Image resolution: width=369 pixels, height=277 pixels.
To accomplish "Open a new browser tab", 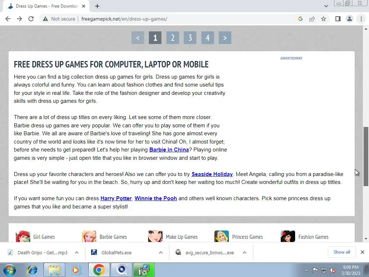I will (x=97, y=6).
